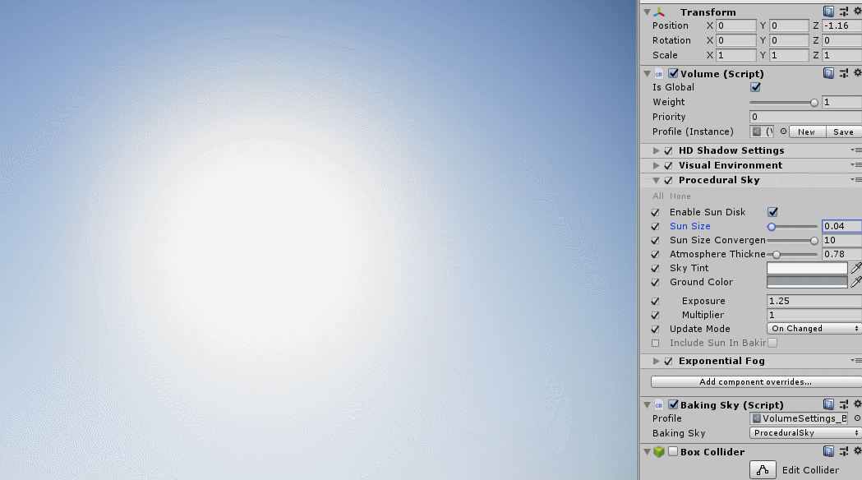Screen dimensions: 862x480
Task: Open the Update Mode dropdown
Action: [x=812, y=328]
